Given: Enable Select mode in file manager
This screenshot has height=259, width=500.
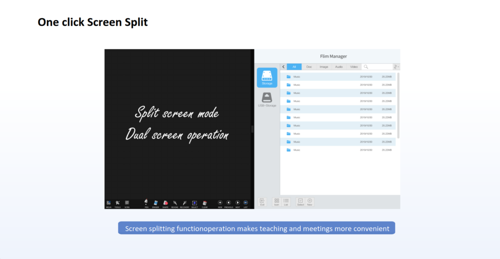Looking at the screenshot, I should click(300, 201).
